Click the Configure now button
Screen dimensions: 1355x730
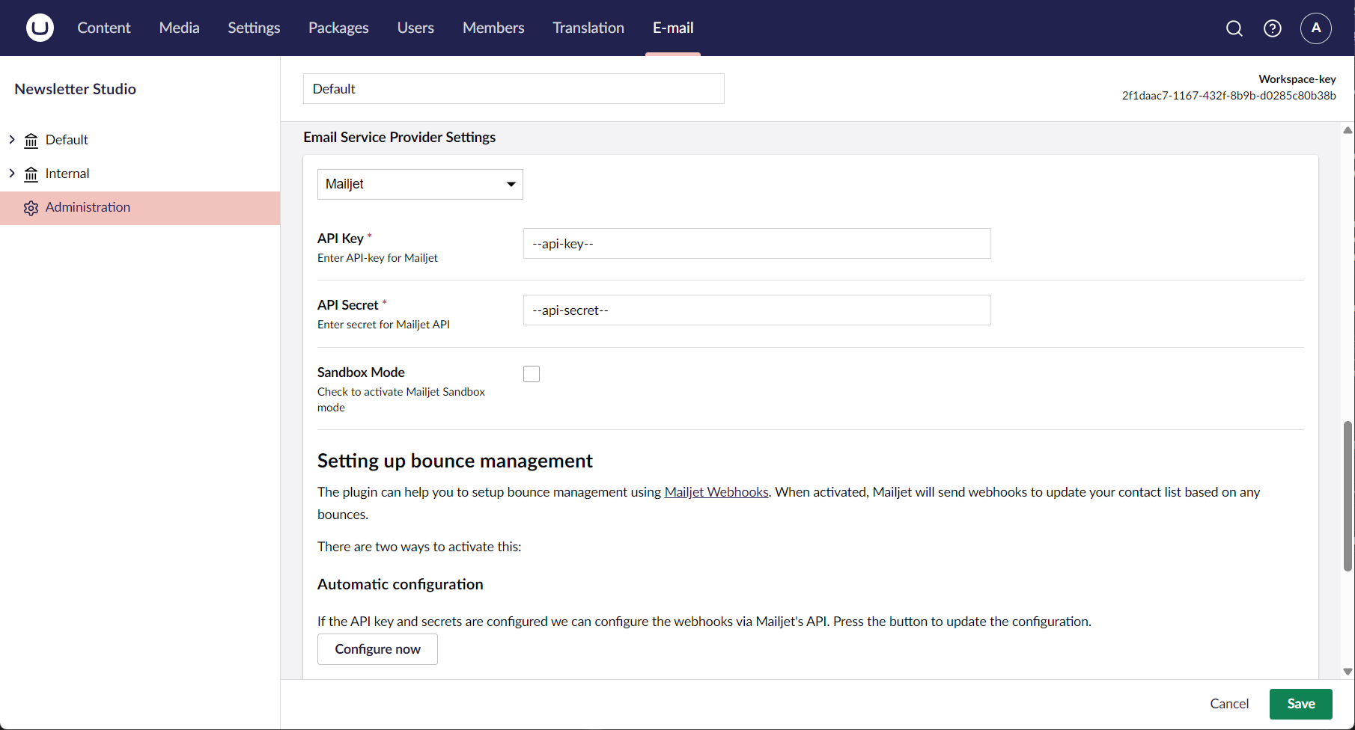[x=377, y=649]
